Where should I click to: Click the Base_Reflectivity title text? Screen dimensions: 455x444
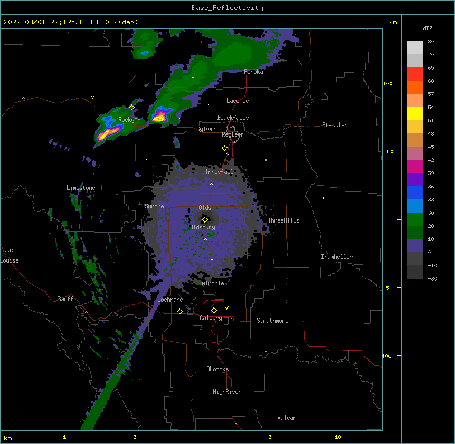(228, 8)
